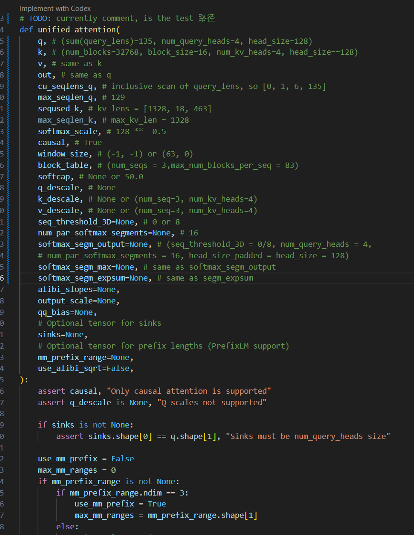Screen dimensions: 414x535
Task: Click the "# same as softmax_segm_output" comment
Action: pos(209,267)
